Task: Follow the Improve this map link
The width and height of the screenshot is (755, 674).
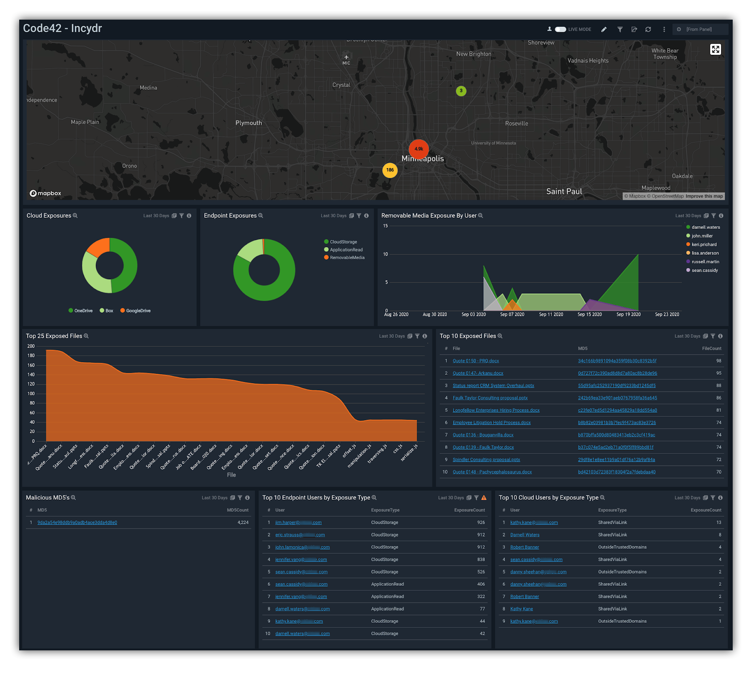Action: 704,196
